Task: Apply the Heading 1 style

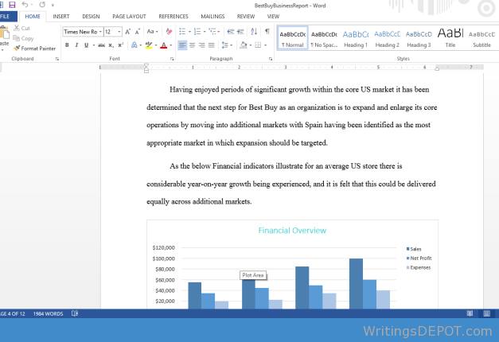Action: click(x=356, y=38)
